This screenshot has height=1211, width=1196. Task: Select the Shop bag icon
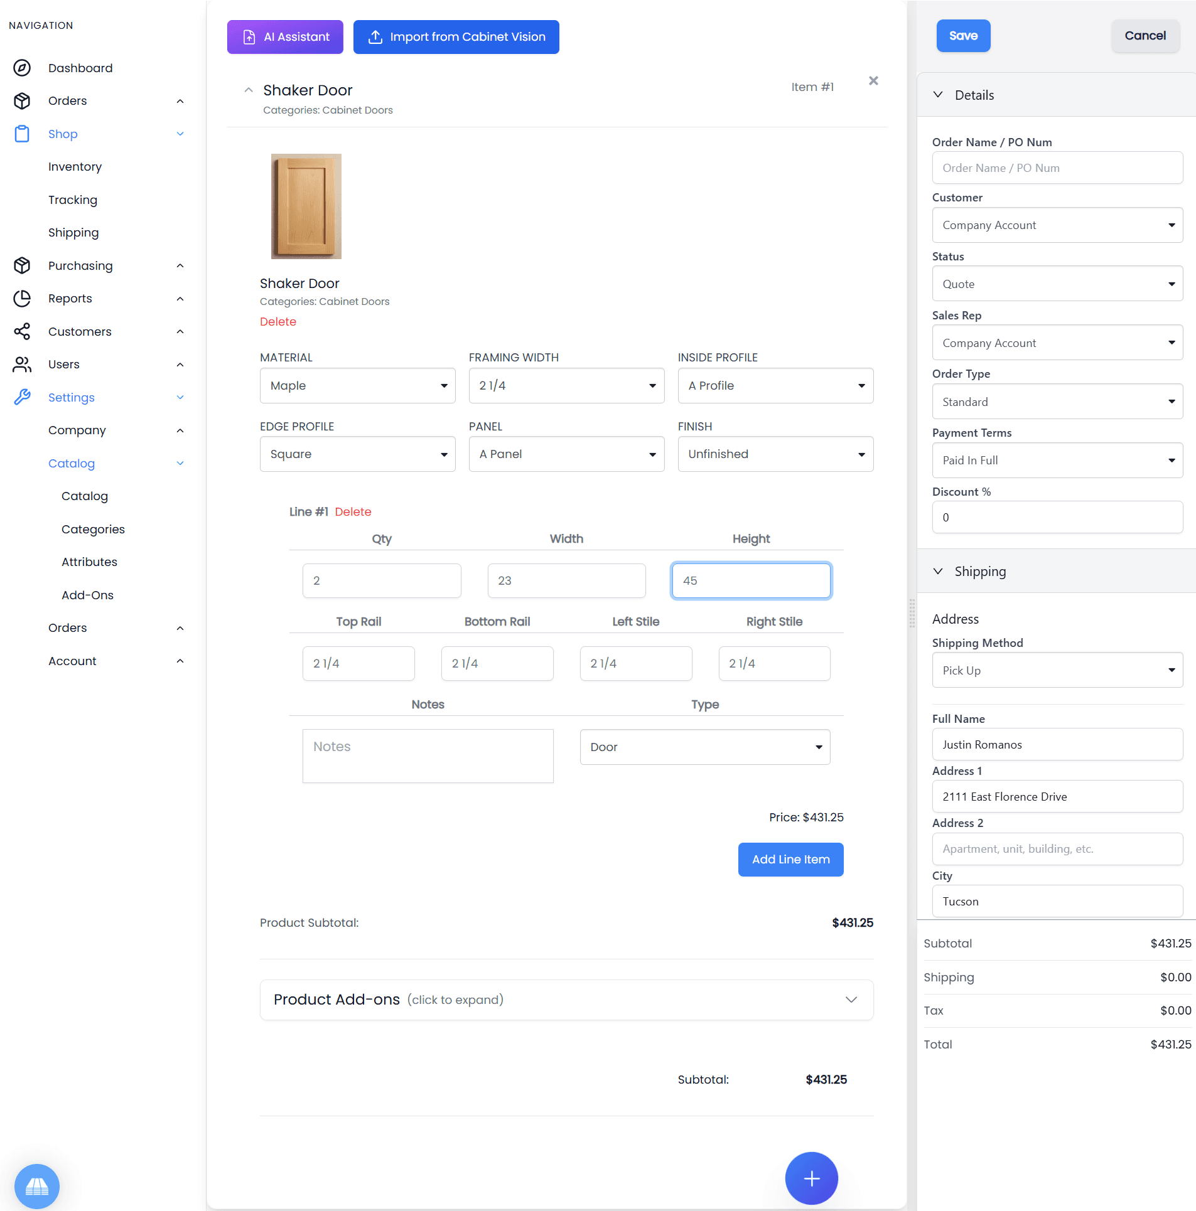pyautogui.click(x=23, y=134)
